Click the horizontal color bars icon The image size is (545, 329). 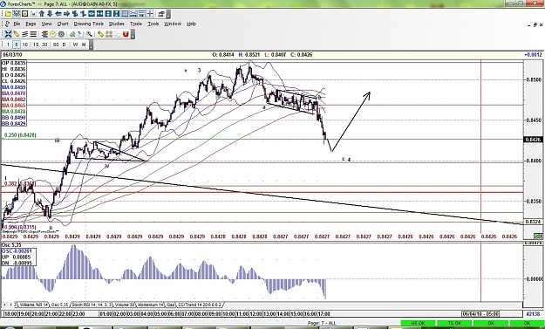(x=33, y=34)
